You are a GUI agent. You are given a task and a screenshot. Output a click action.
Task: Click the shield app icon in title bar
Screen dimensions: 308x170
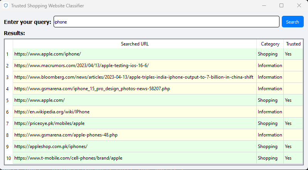(x=6, y=5)
